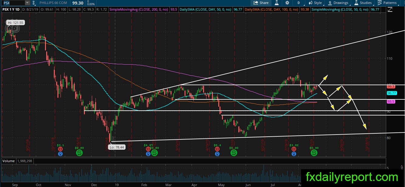Open the Drawings dropdown menu
Image resolution: width=405 pixels, height=187 pixels.
click(x=338, y=3)
